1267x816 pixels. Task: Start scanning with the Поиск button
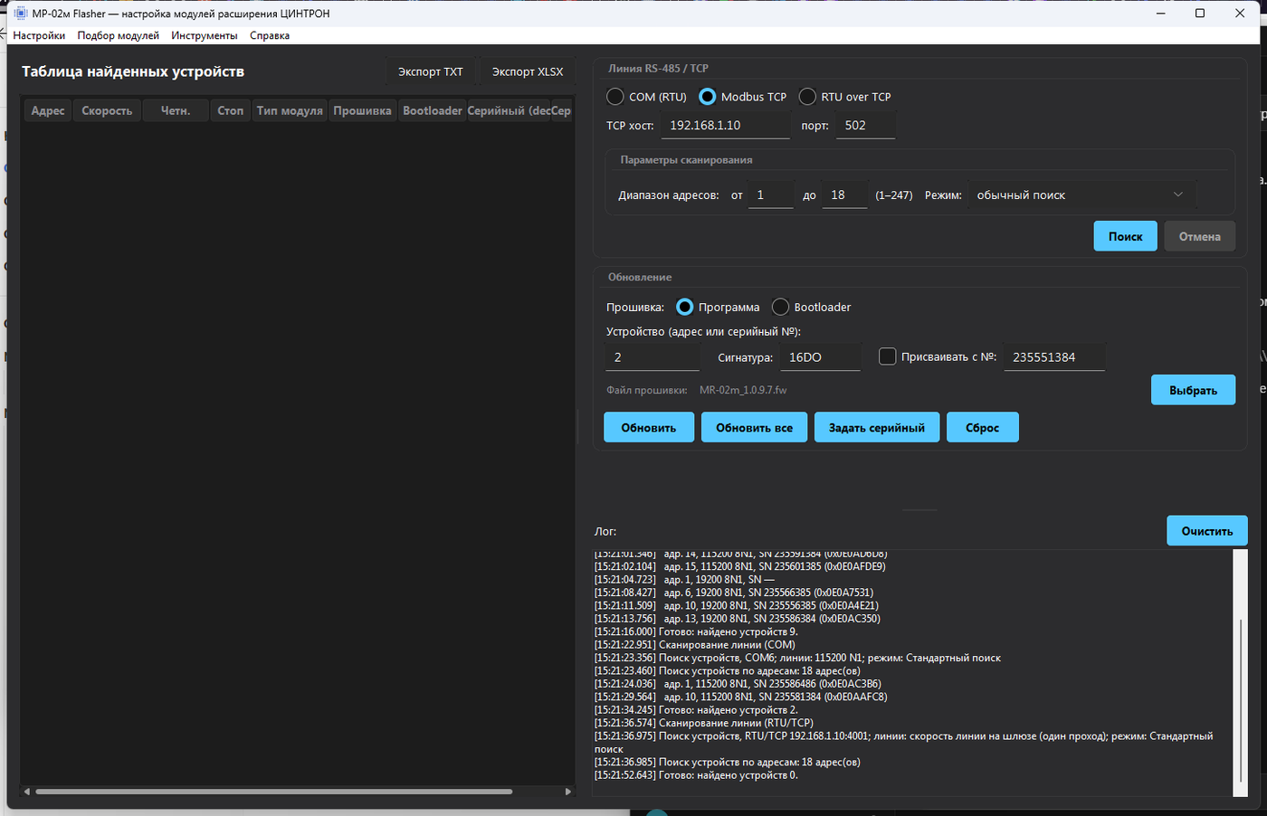point(1126,236)
